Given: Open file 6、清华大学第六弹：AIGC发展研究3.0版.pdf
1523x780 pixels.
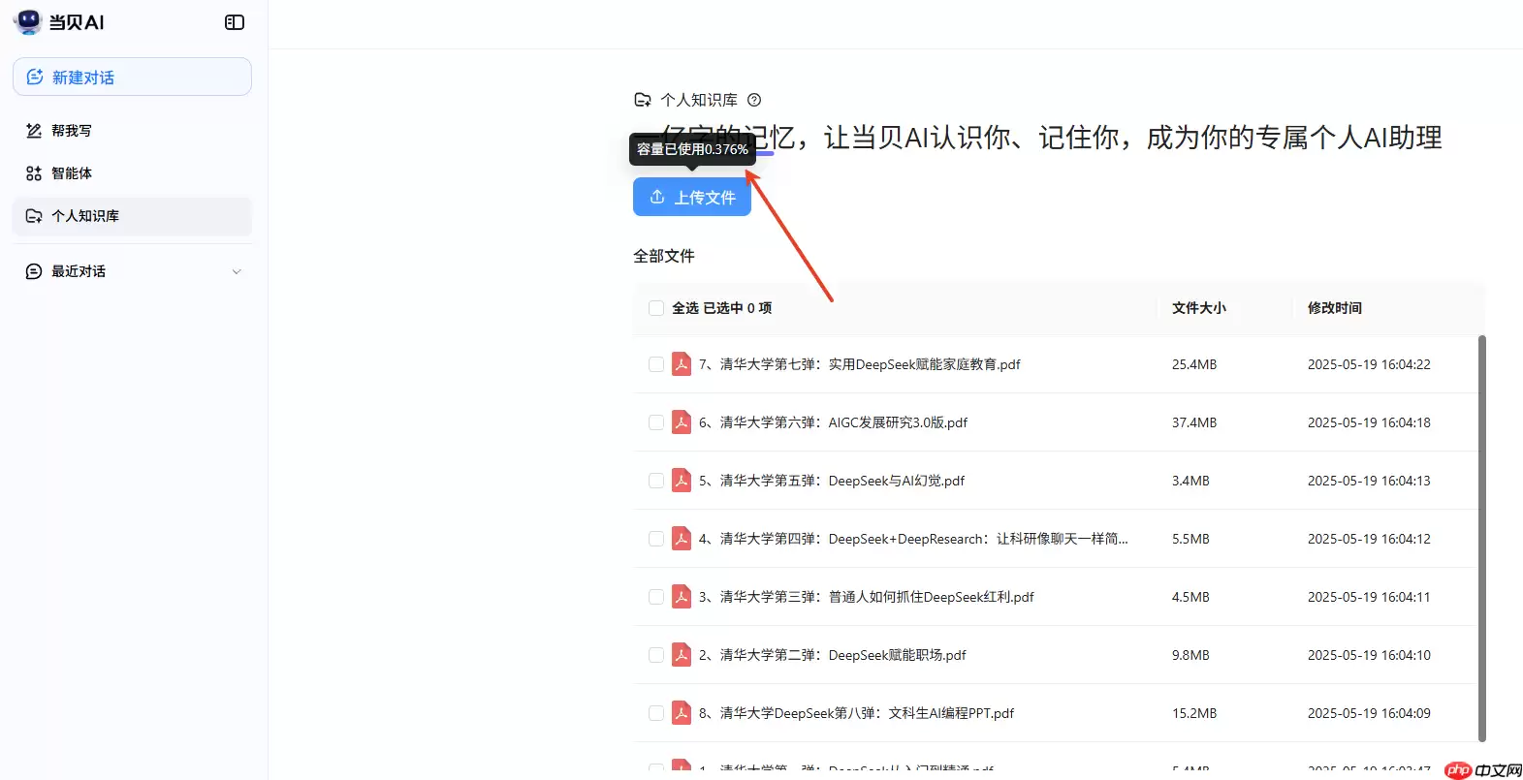Looking at the screenshot, I should click(834, 422).
